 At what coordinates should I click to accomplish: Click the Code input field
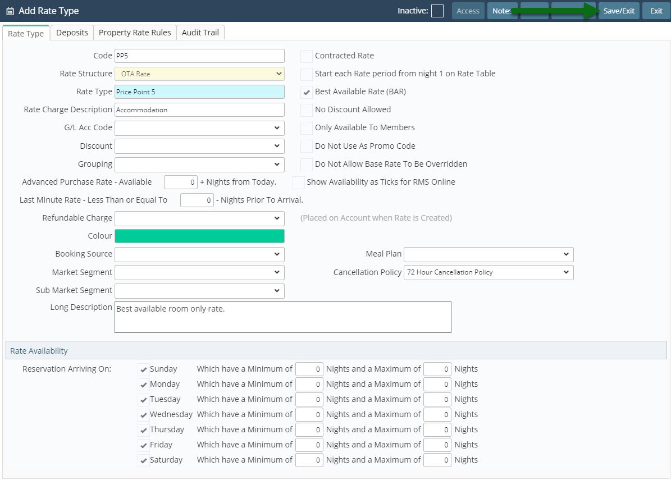(x=199, y=56)
